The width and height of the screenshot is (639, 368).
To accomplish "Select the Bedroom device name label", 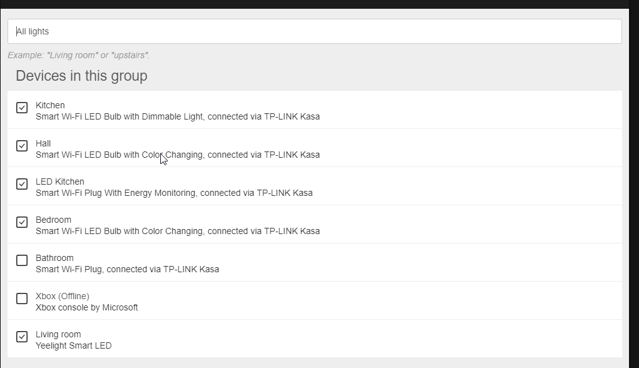I will [53, 220].
